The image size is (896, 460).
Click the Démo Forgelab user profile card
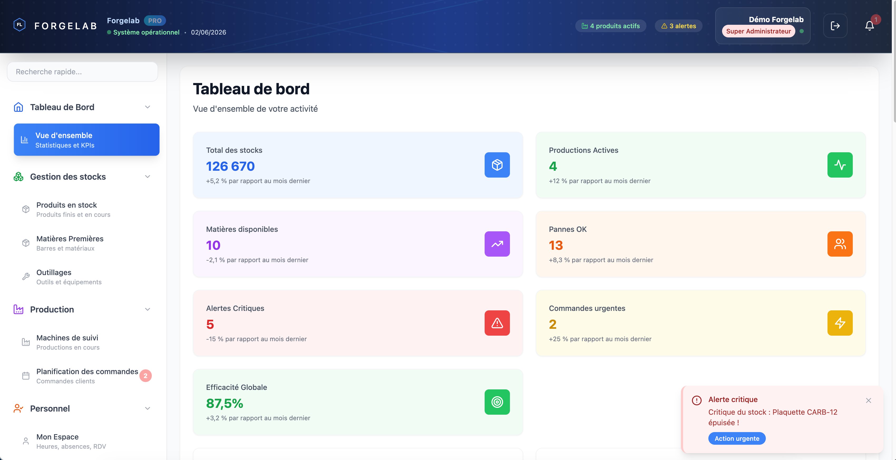762,26
